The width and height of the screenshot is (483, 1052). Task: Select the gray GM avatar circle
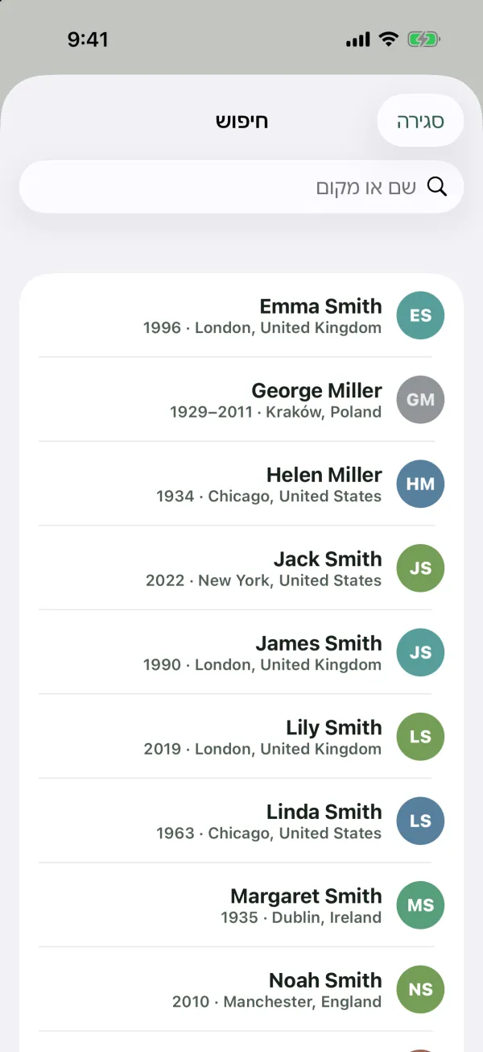(x=420, y=400)
